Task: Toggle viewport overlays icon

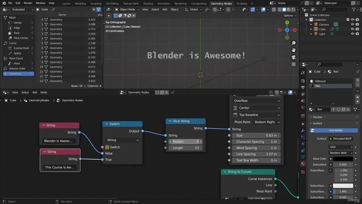Action: click(263, 10)
